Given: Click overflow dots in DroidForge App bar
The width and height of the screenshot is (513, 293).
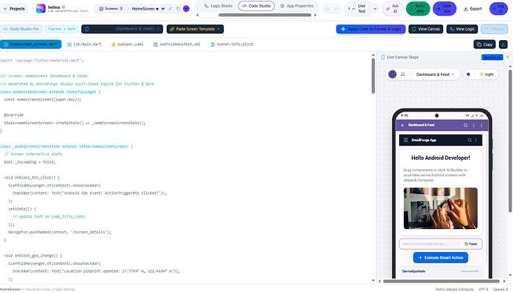Looking at the screenshot, I should 476,140.
